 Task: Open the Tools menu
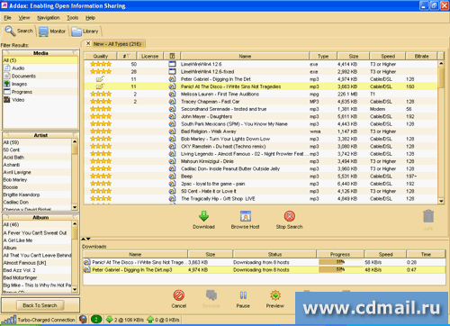tap(73, 18)
